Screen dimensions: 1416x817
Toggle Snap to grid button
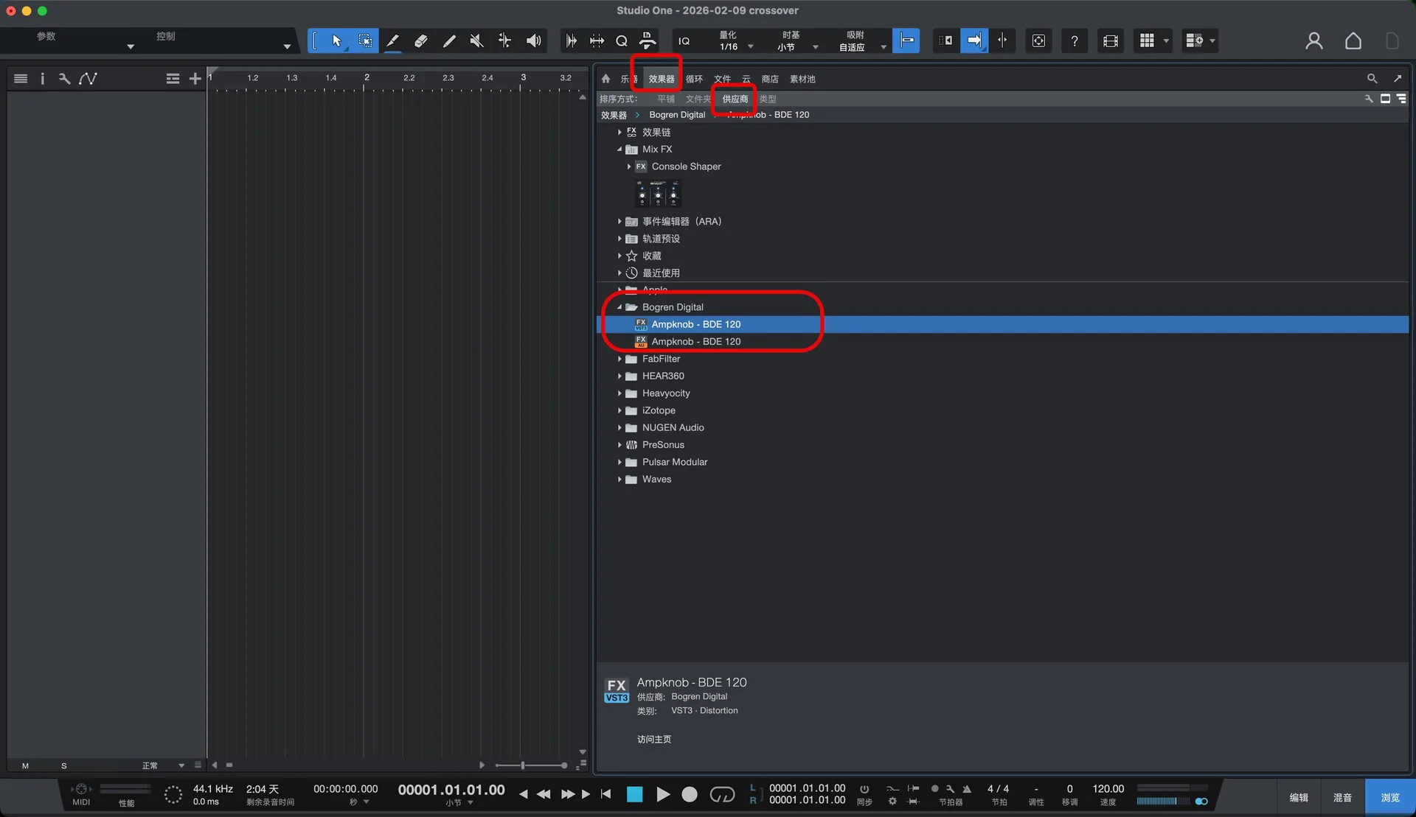906,41
